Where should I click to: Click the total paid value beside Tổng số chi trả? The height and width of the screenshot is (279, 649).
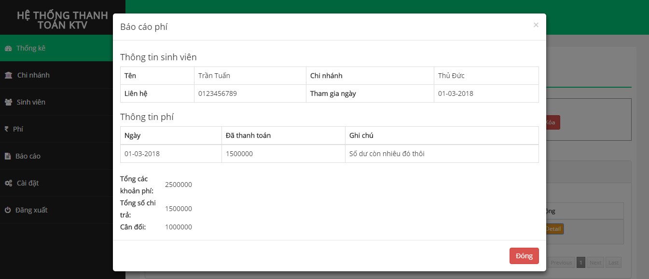point(179,209)
